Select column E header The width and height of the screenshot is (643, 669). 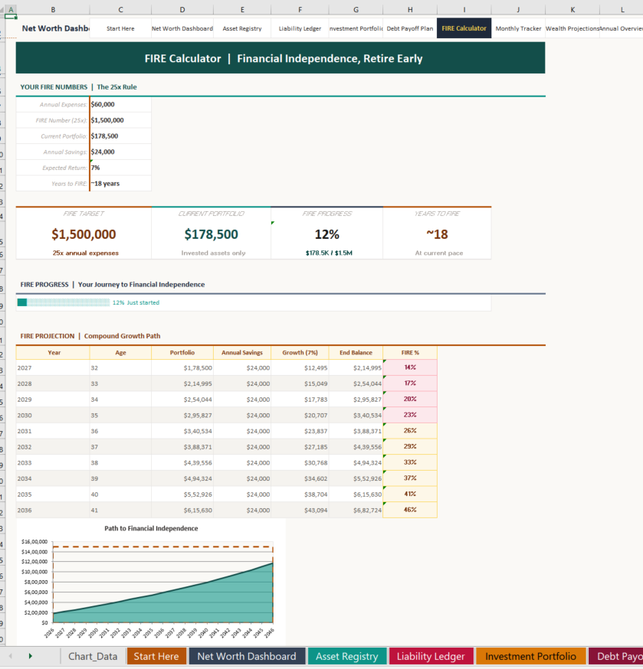[242, 9]
